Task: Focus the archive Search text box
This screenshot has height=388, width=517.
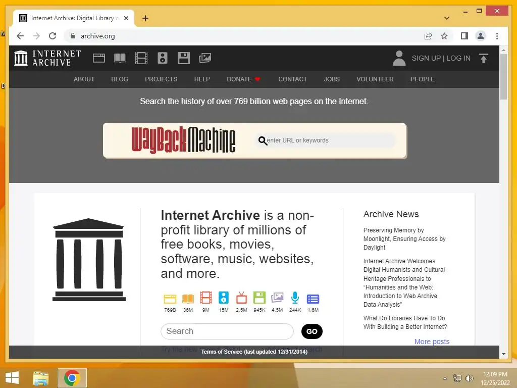Action: point(227,331)
